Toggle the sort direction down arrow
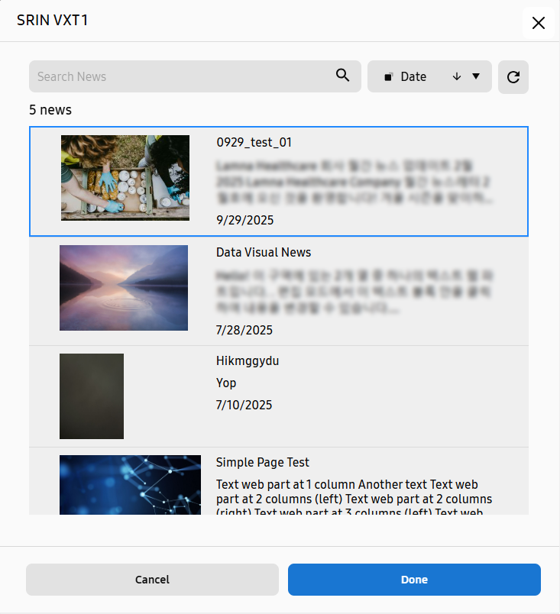This screenshot has height=614, width=560. tap(457, 76)
